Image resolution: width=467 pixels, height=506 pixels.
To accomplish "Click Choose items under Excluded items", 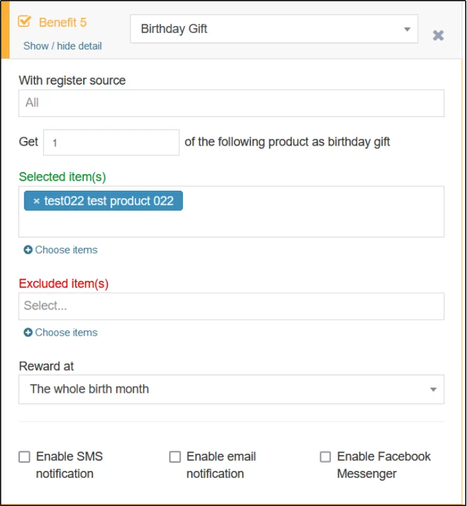I will 66,332.
